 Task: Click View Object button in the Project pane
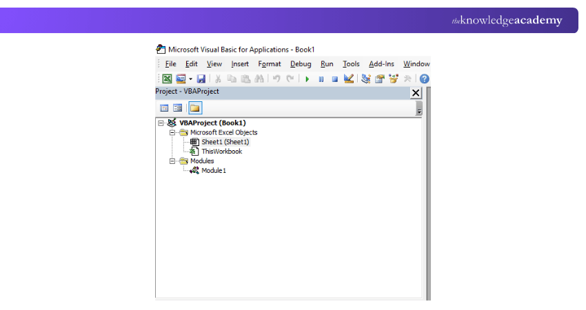pos(177,107)
